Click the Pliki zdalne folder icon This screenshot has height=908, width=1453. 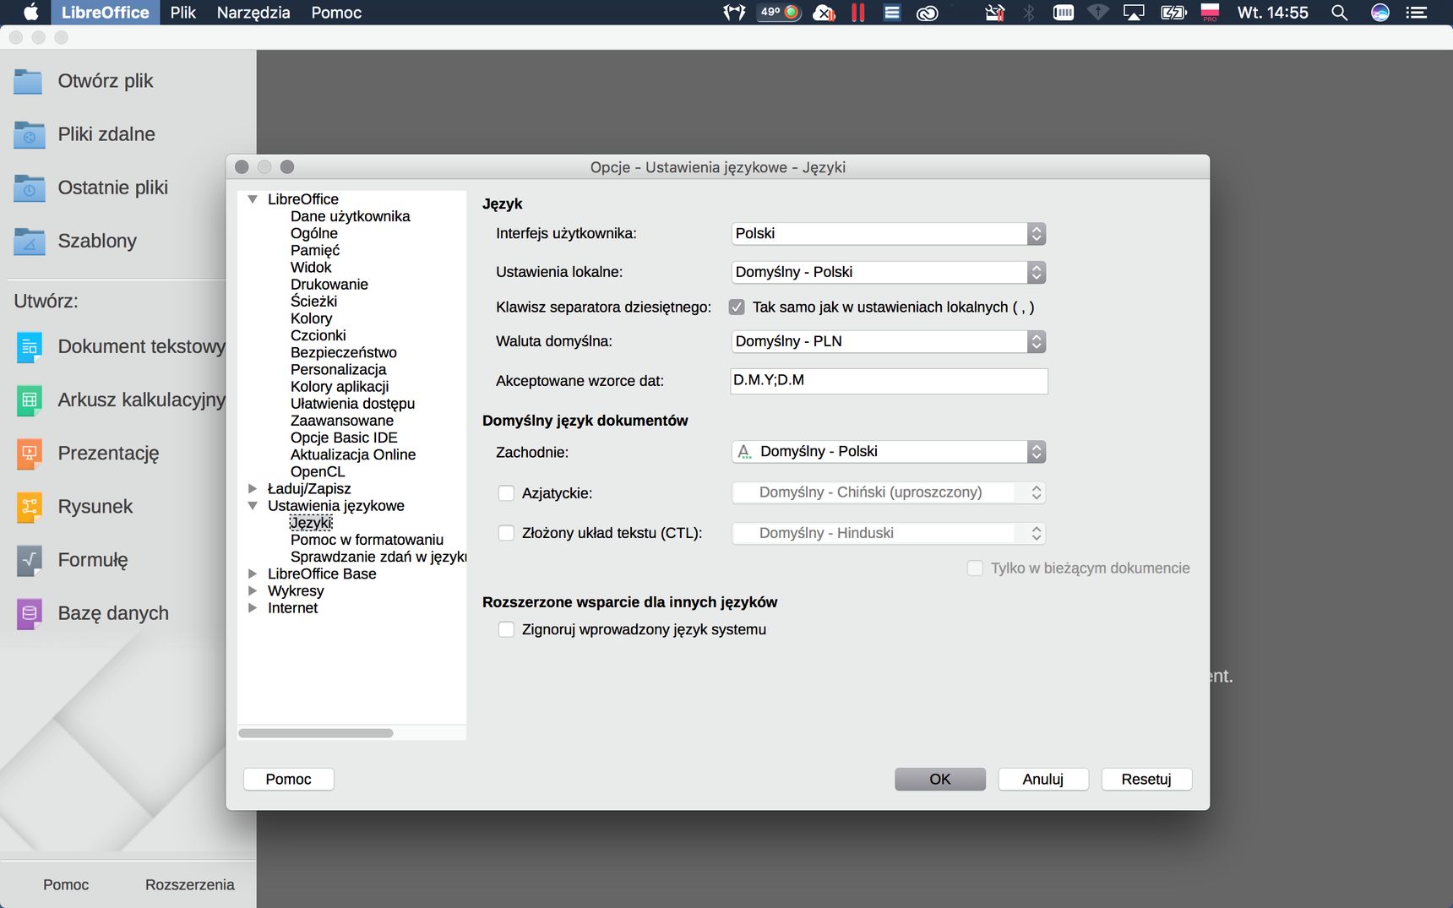coord(28,134)
